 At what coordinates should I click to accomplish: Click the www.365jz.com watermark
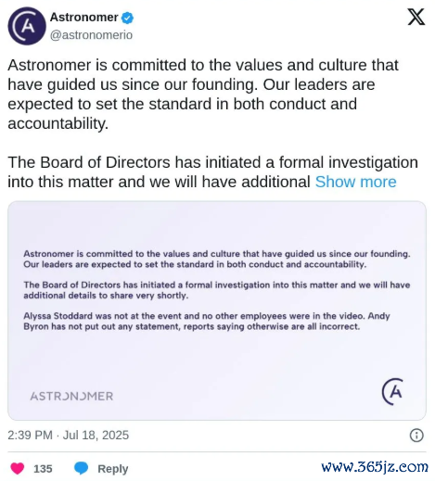375,467
